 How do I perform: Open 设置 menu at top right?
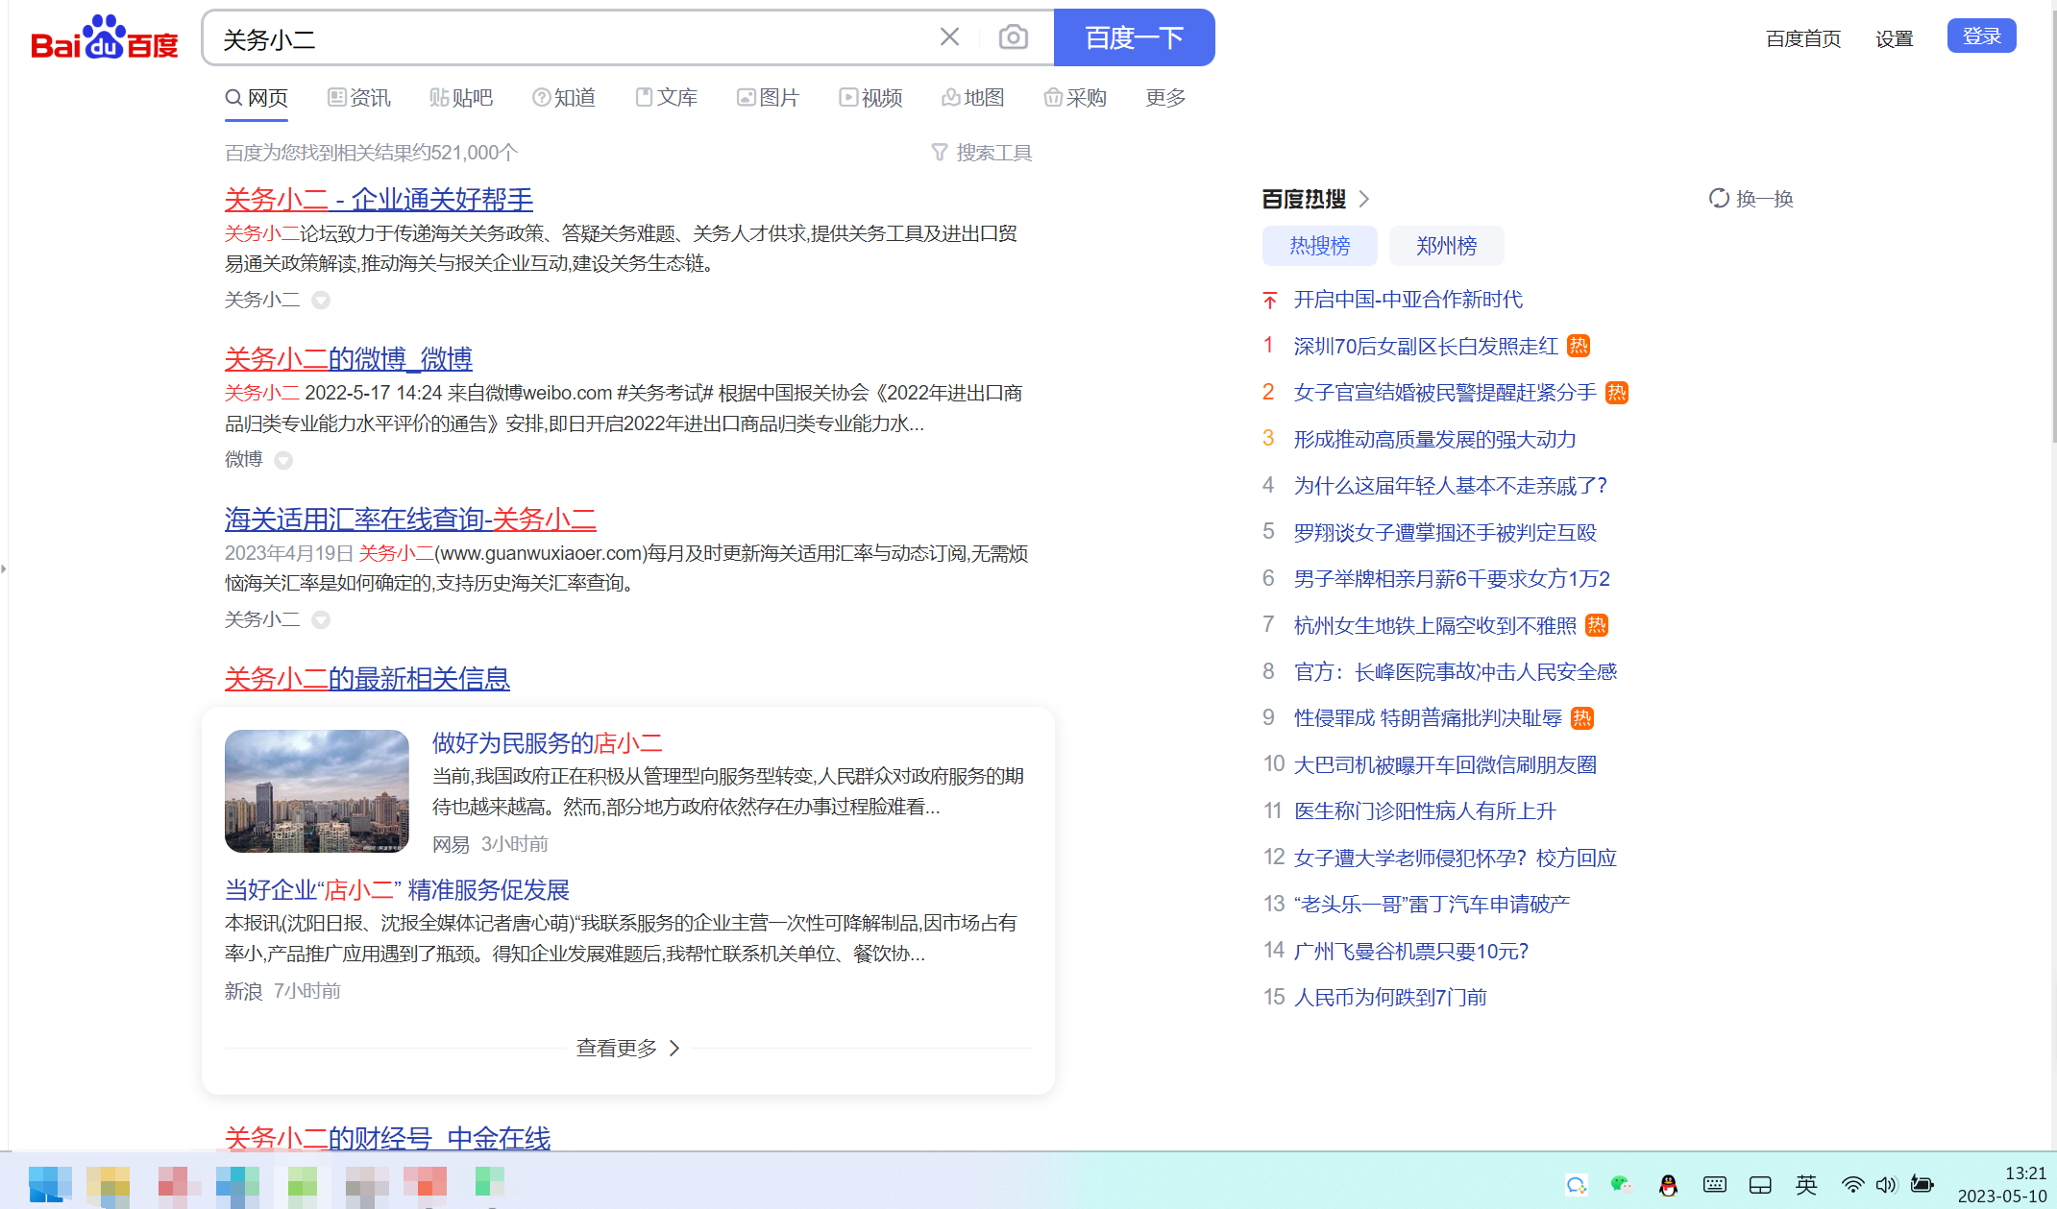click(x=1894, y=38)
